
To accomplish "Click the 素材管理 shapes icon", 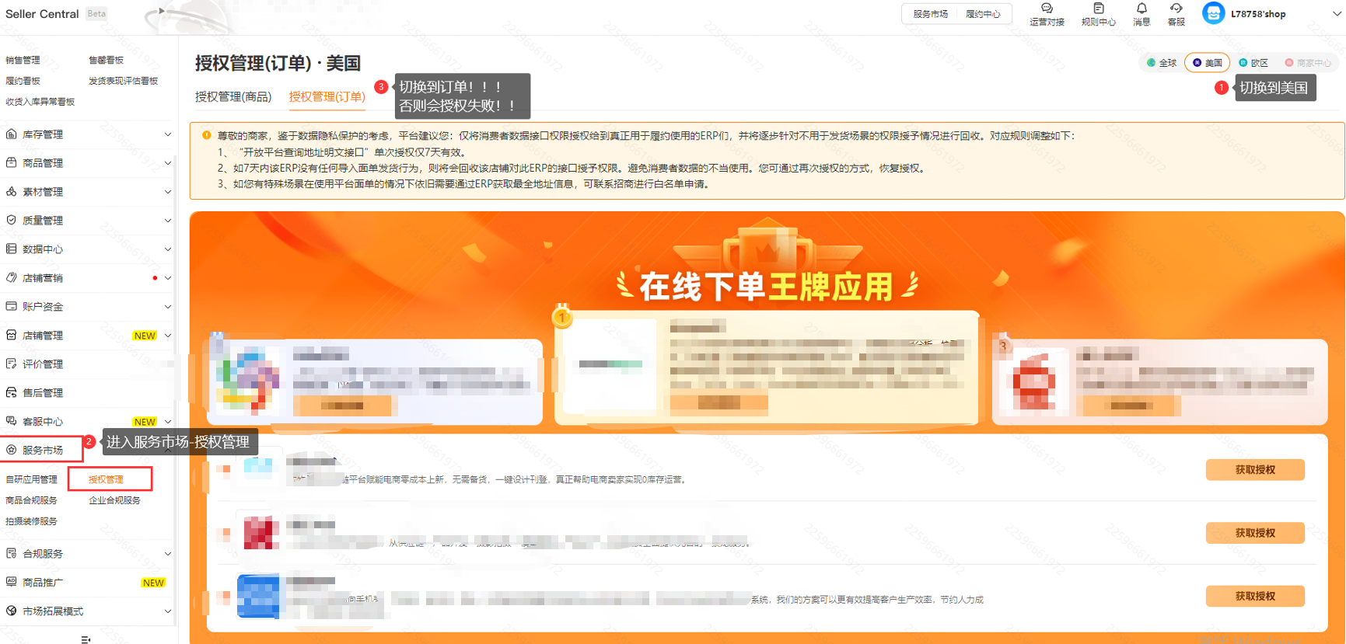I will pos(11,192).
